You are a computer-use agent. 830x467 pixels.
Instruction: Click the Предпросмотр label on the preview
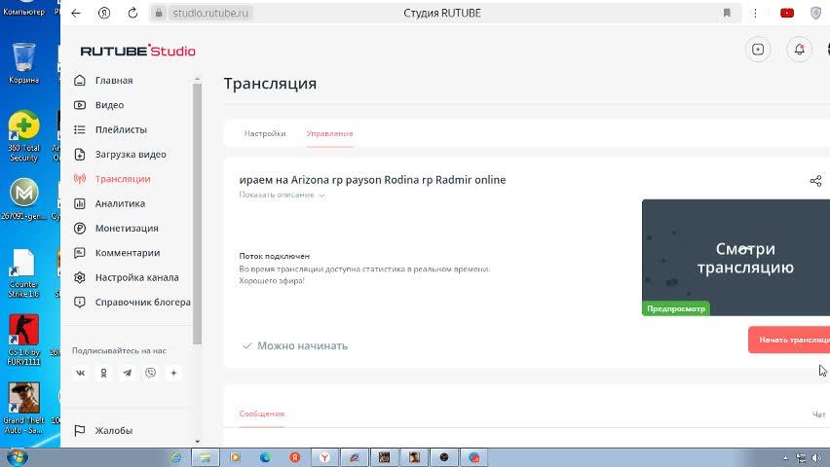[x=676, y=308]
